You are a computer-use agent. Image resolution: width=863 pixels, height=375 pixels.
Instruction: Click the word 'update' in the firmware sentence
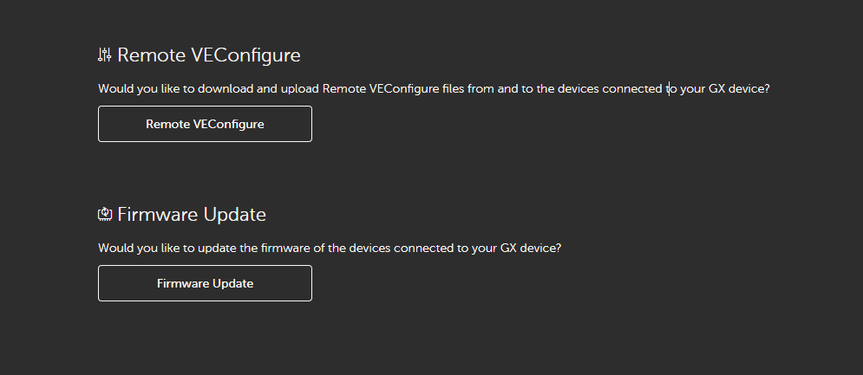pyautogui.click(x=218, y=248)
